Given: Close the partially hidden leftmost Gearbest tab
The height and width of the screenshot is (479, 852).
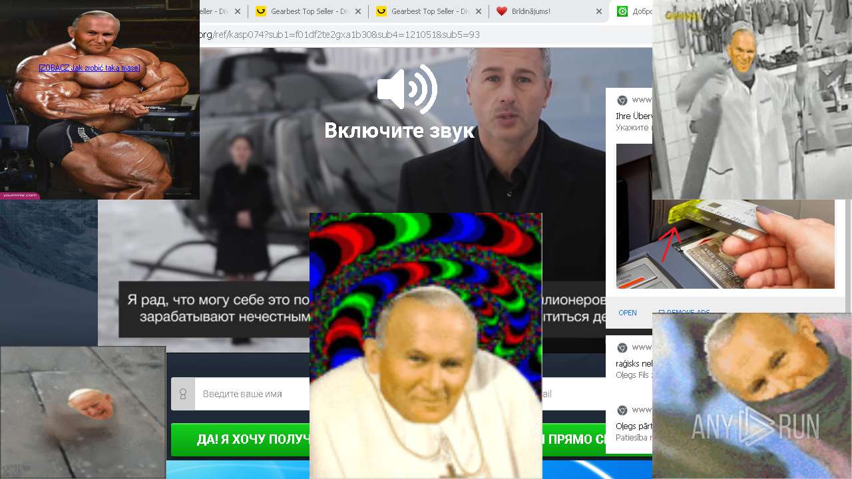Looking at the screenshot, I should tap(238, 11).
